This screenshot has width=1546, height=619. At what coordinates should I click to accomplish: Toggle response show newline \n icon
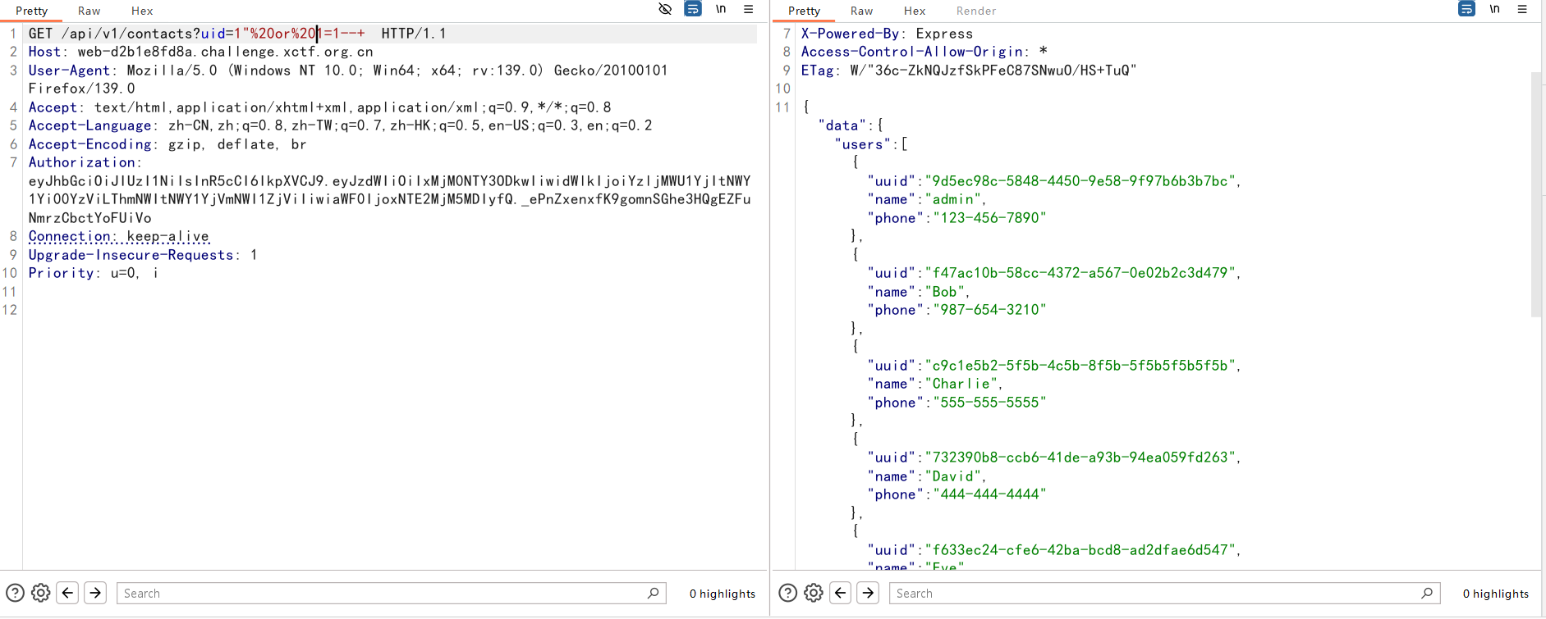1494,9
